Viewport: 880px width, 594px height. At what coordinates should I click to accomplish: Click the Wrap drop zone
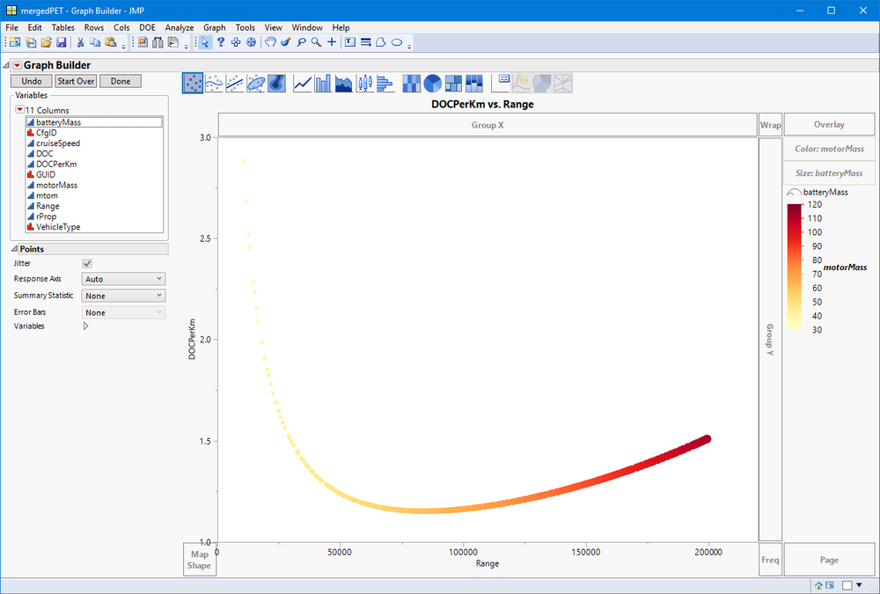(x=770, y=125)
